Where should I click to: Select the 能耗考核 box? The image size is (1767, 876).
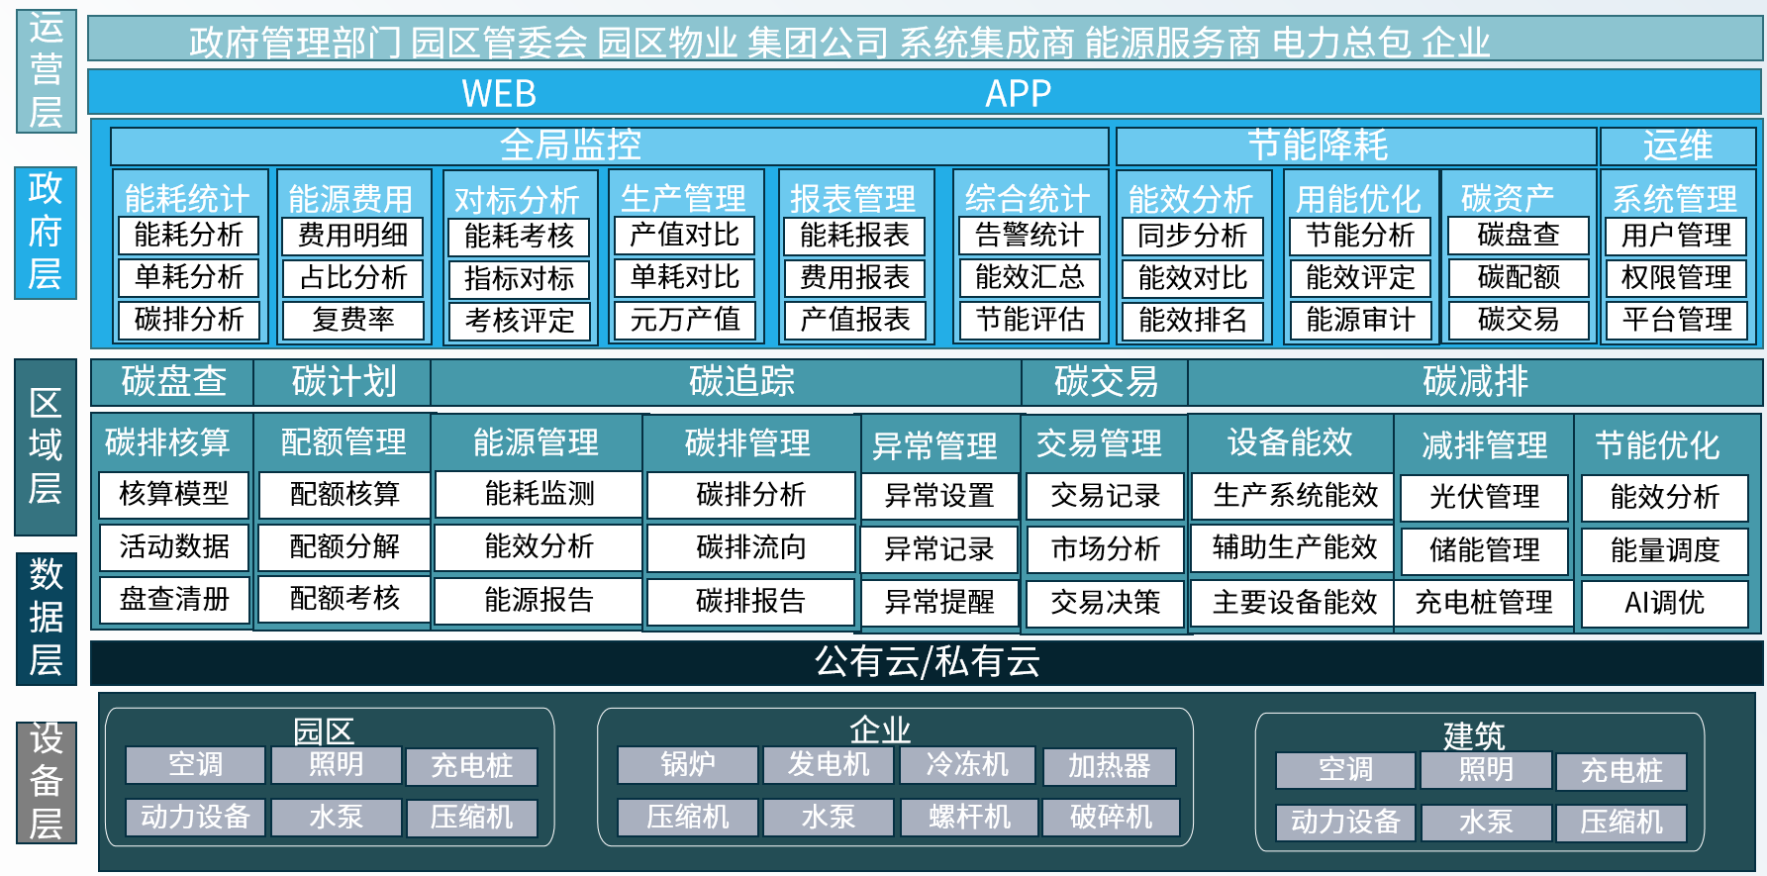pyautogui.click(x=519, y=237)
